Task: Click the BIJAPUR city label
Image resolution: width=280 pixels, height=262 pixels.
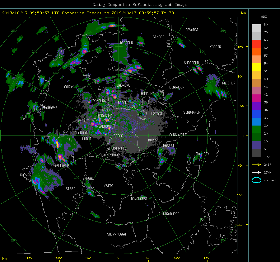Action: pyautogui.click(x=126, y=43)
